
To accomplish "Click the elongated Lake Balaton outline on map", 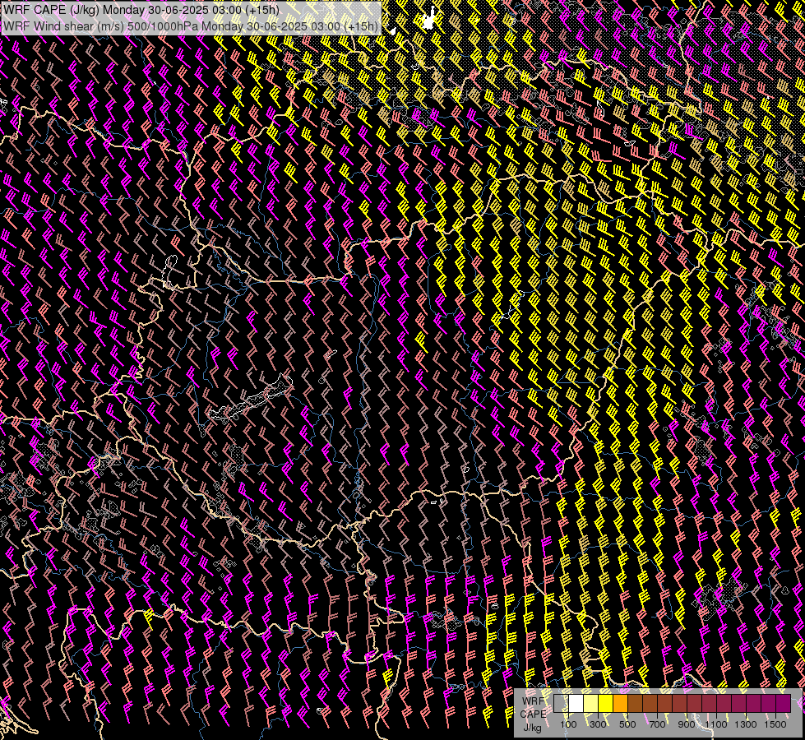I will 251,398.
